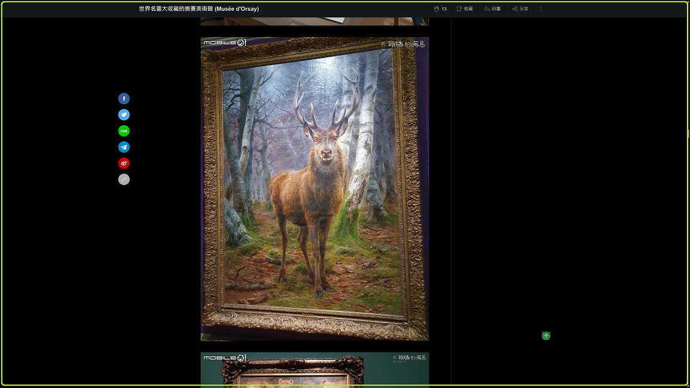Image resolution: width=690 pixels, height=388 pixels.
Task: Share the post on Facebook
Action: click(x=123, y=99)
